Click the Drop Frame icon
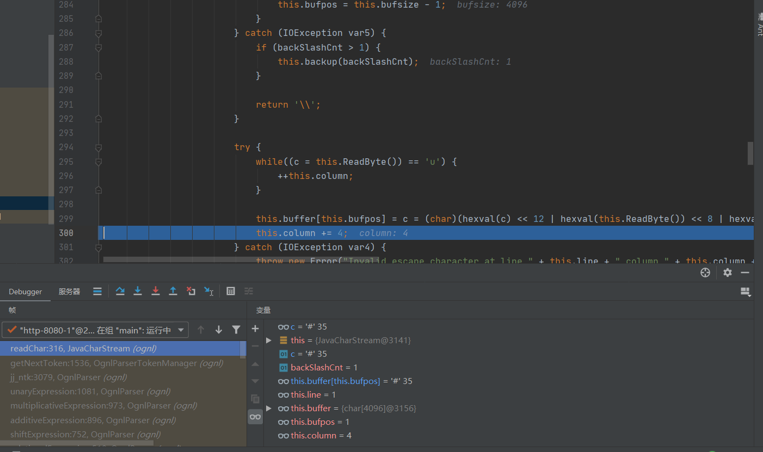The width and height of the screenshot is (763, 452). (x=190, y=292)
